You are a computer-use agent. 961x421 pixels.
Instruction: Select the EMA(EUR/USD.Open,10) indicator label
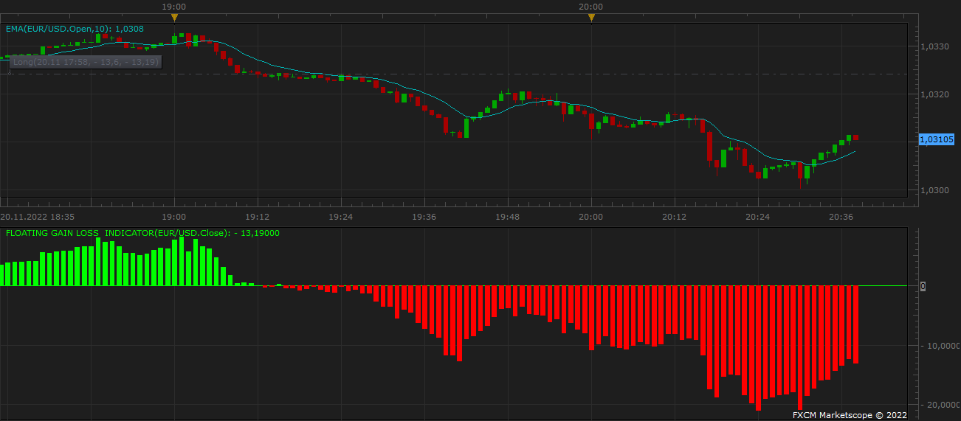pyautogui.click(x=75, y=29)
